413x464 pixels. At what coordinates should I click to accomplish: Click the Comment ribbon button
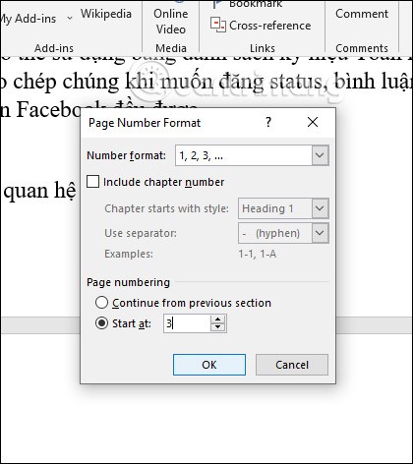pyautogui.click(x=362, y=14)
